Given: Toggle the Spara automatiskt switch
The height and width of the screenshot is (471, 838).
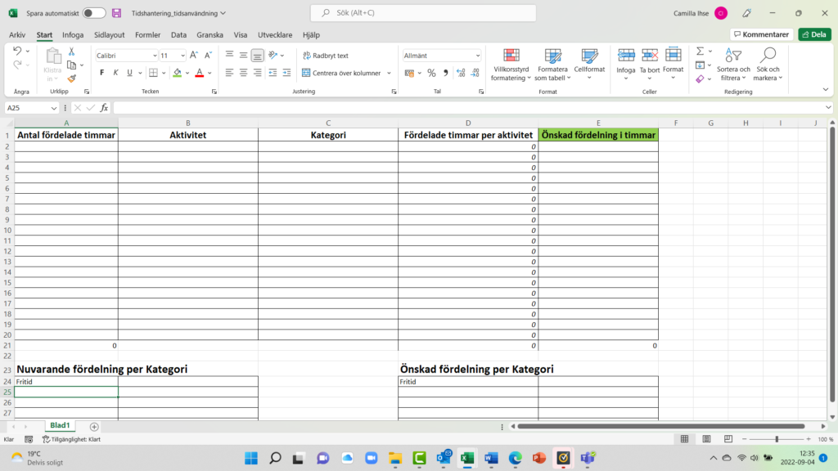Looking at the screenshot, I should [93, 13].
